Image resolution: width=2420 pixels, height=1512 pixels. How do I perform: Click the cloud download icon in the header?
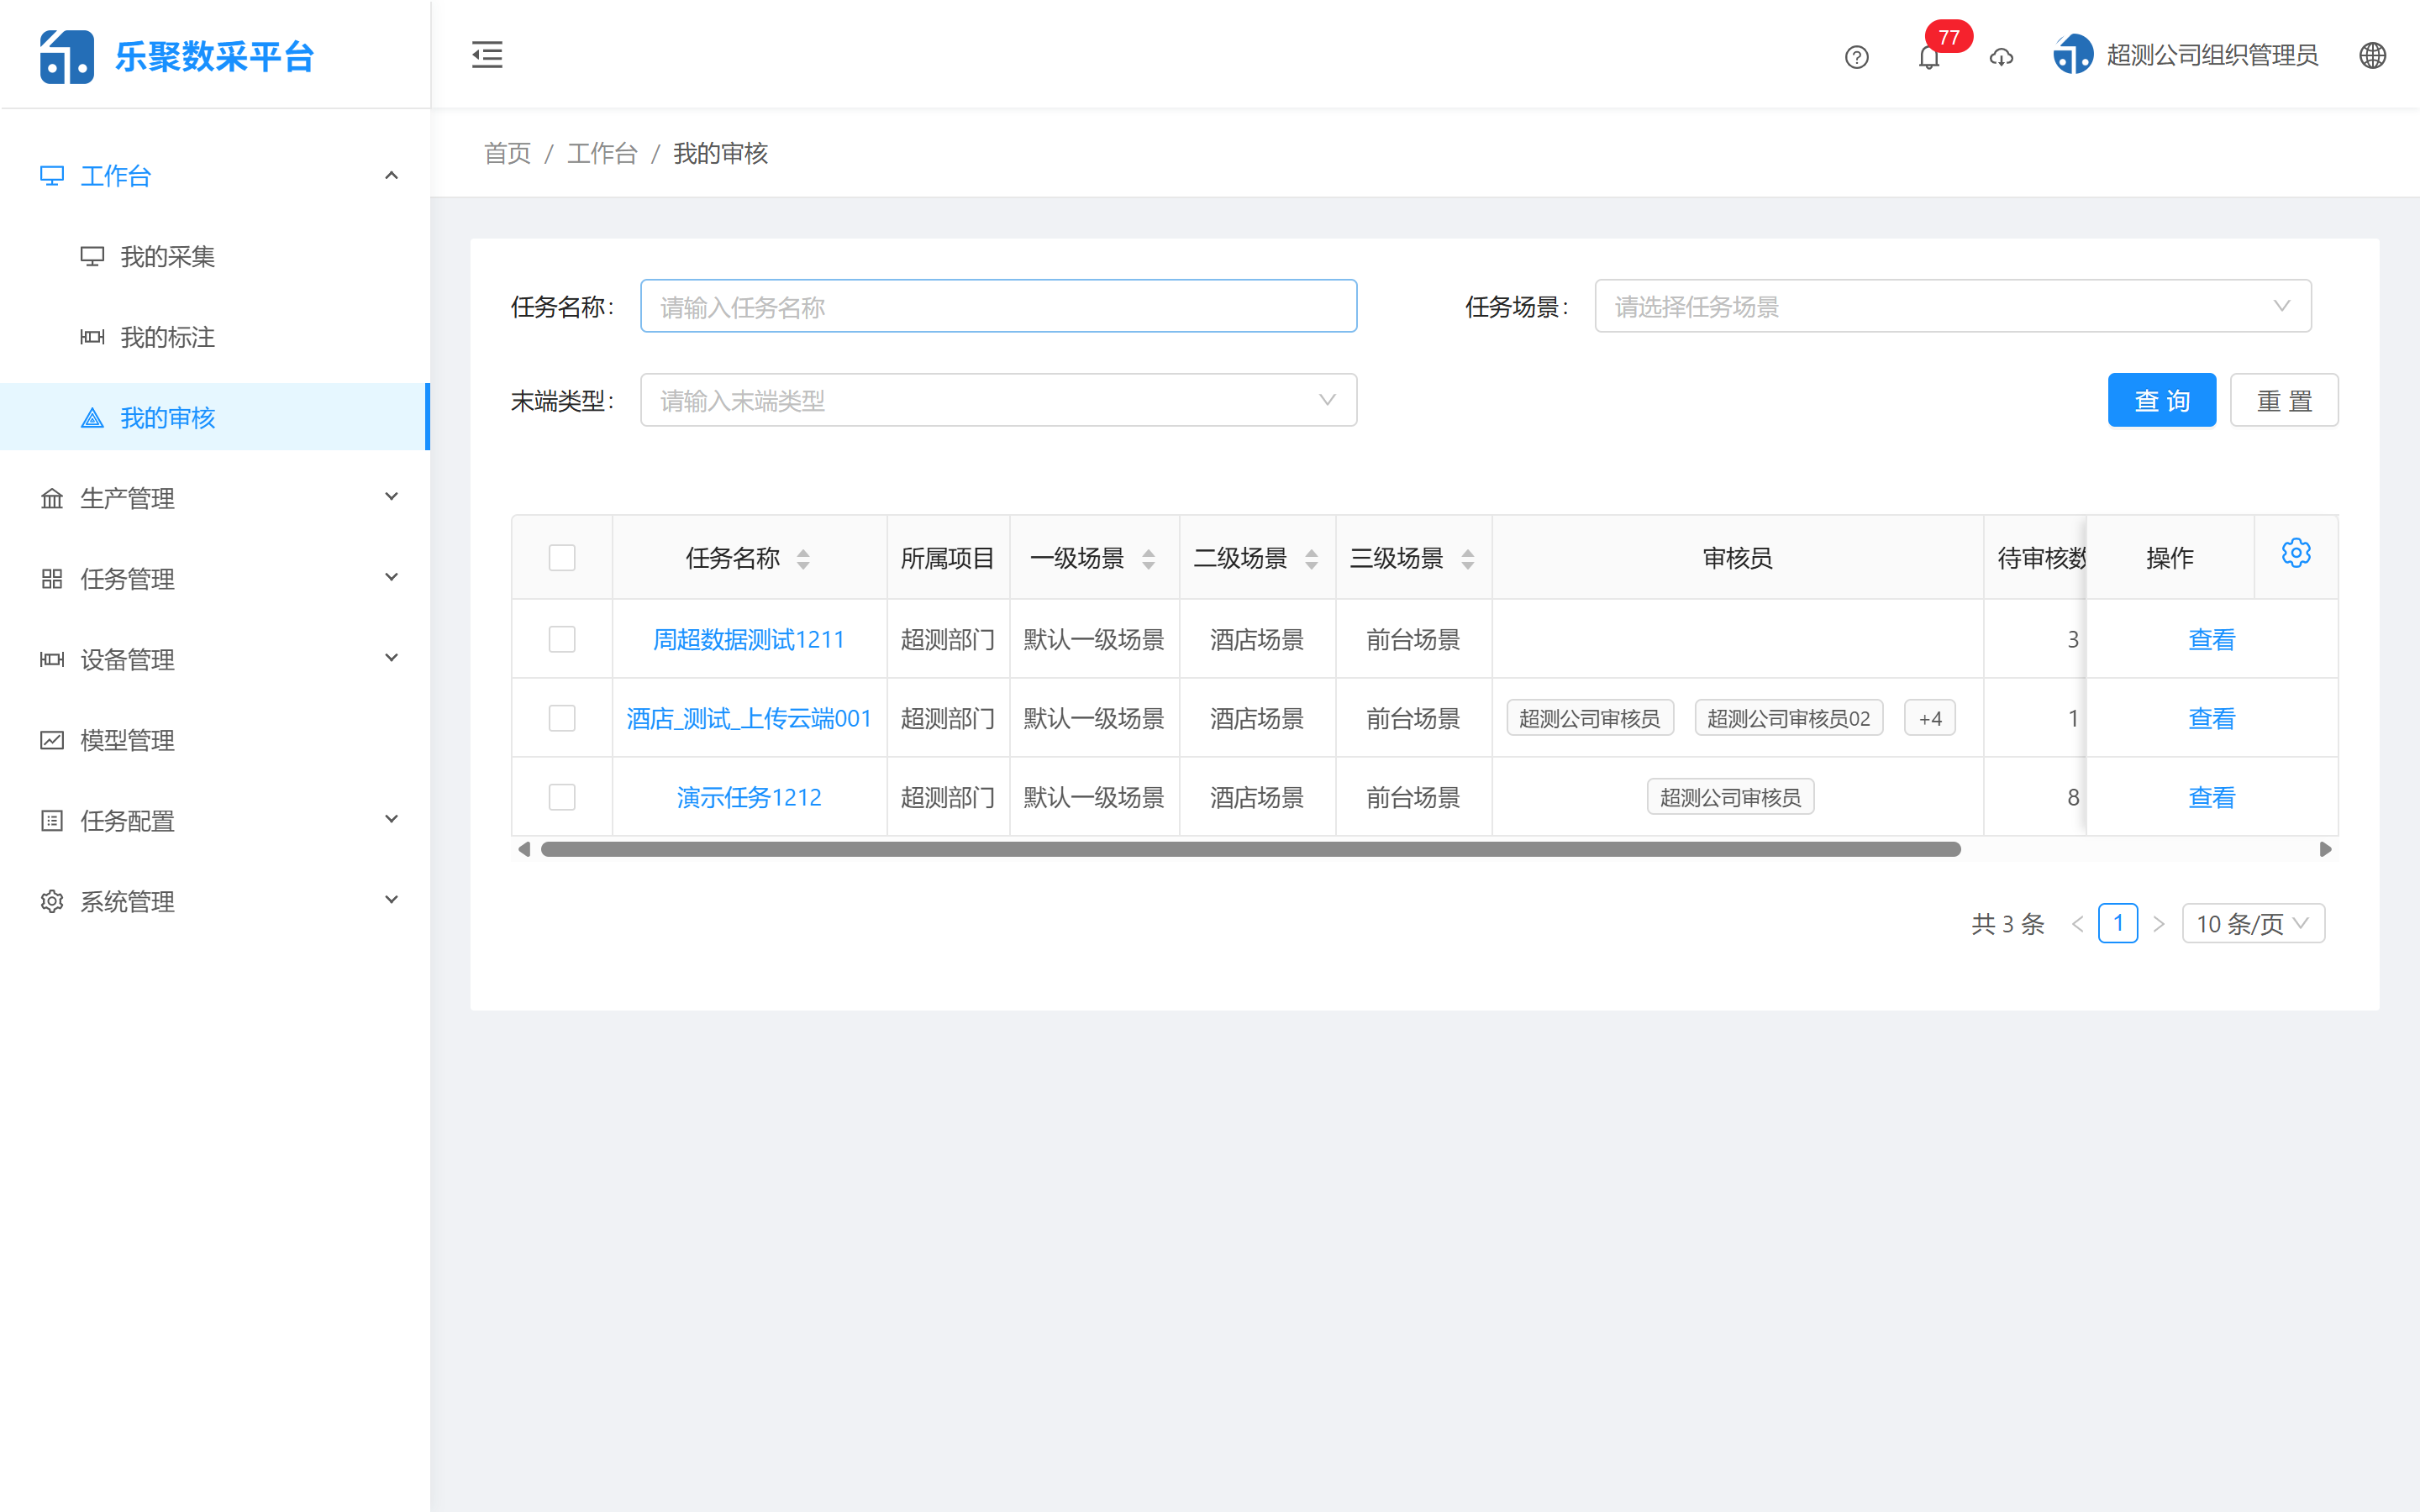tap(2001, 57)
